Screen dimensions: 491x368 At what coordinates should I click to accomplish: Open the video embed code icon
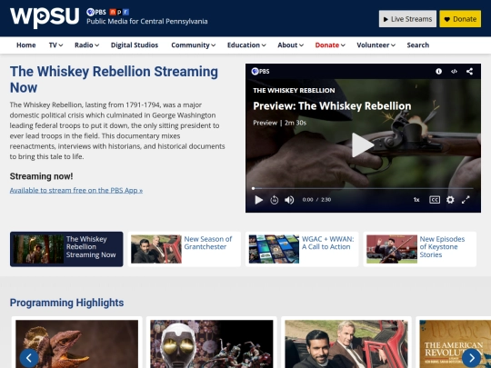(454, 72)
